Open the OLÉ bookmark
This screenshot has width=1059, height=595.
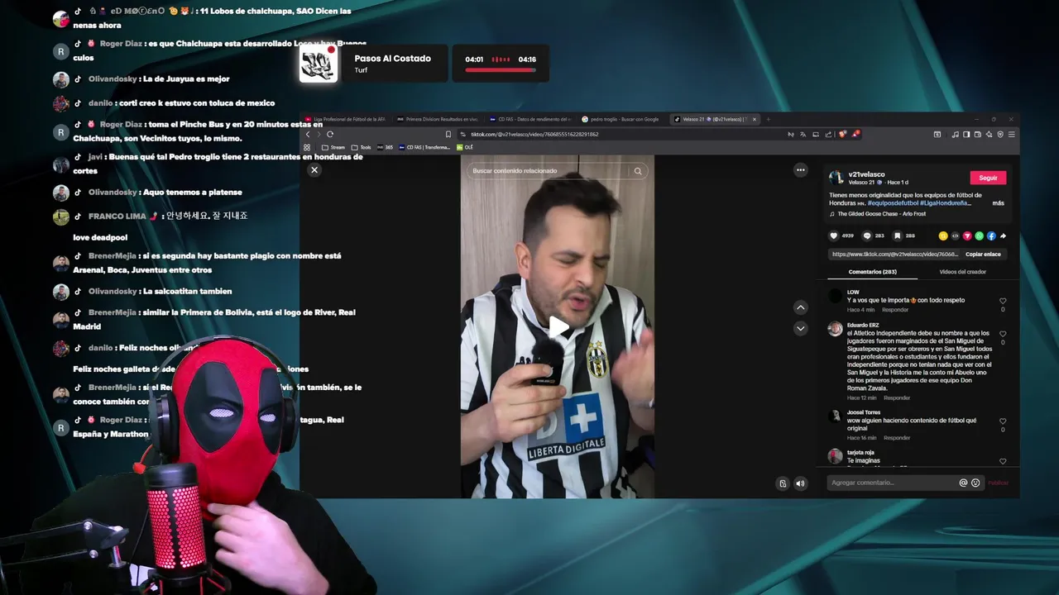[465, 147]
